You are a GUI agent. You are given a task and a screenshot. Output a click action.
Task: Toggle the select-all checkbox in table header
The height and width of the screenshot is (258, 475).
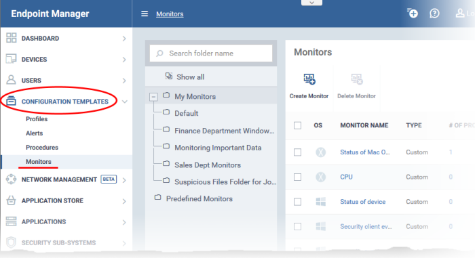point(297,125)
